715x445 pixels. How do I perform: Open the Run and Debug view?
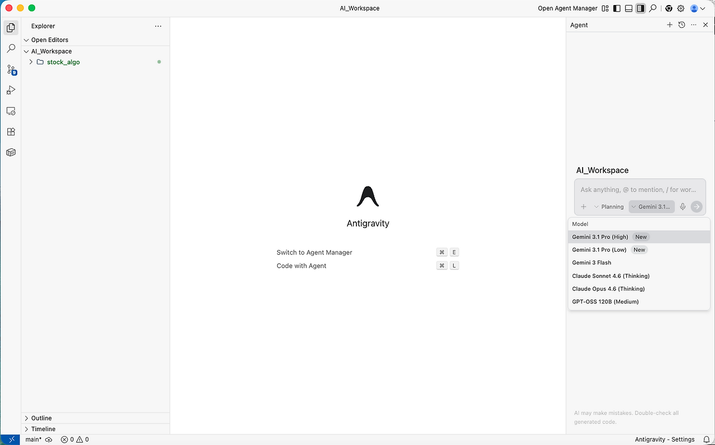(11, 90)
